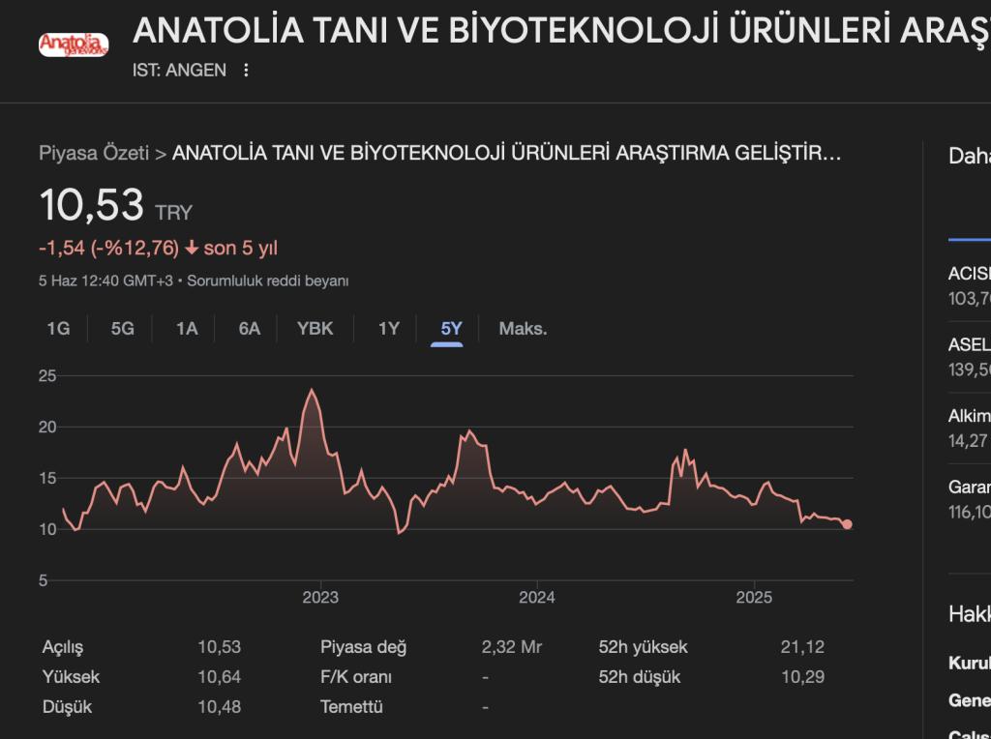Click the chart's highest peak near 2023
Viewport: 991px width, 739px height.
pyautogui.click(x=311, y=390)
